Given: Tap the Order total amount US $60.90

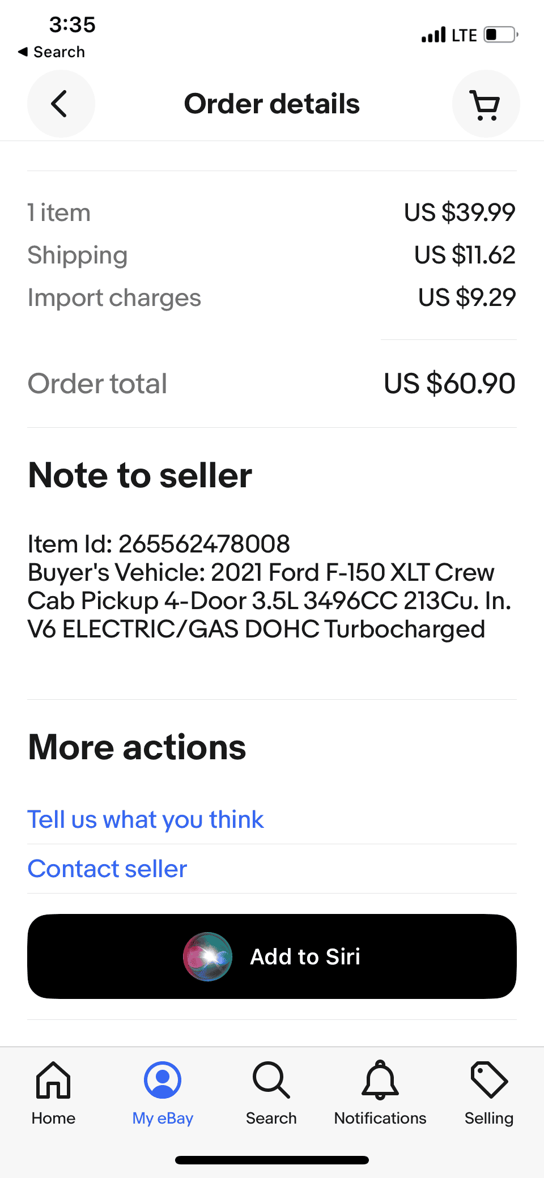Looking at the screenshot, I should tap(449, 384).
